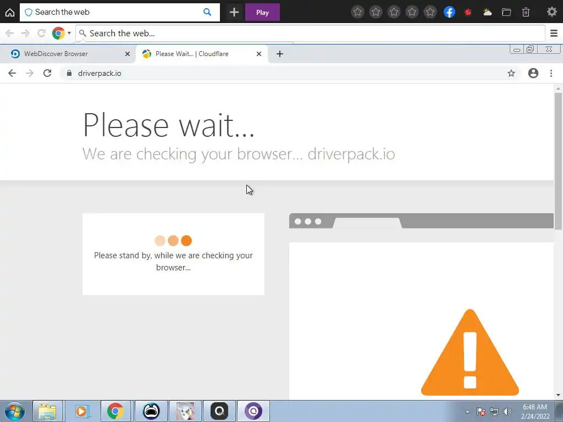
Task: Open the home icon in the top bar
Action: tap(10, 12)
